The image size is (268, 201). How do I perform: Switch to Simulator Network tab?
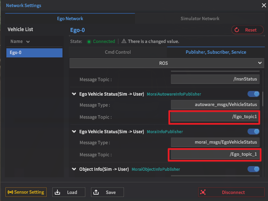tap(200, 18)
